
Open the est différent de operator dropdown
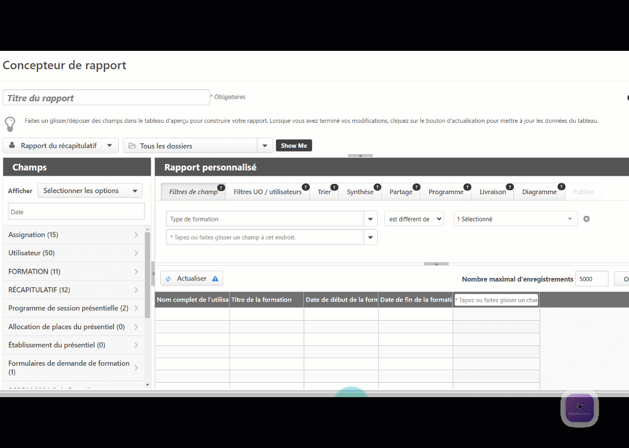pos(414,219)
